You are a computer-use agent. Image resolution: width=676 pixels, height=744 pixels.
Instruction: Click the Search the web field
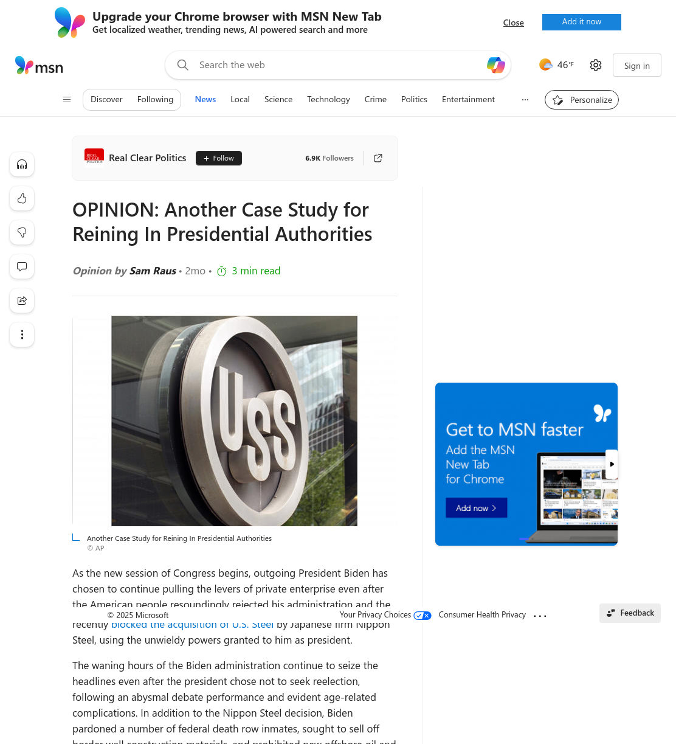click(338, 65)
